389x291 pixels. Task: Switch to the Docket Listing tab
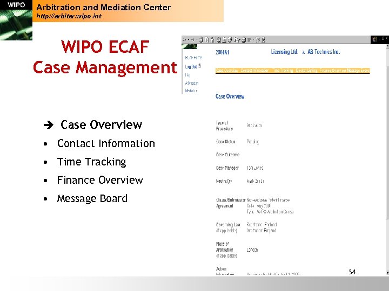click(307, 71)
